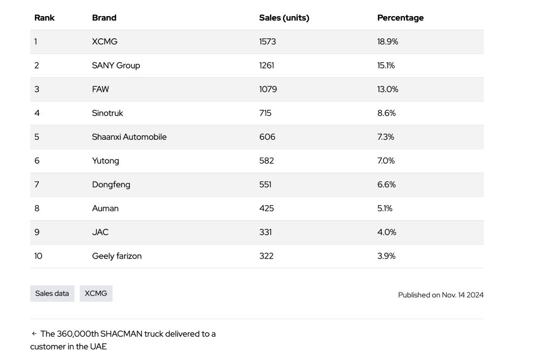
Task: Click the Published on Nov. 14 2024 text
Action: [441, 295]
